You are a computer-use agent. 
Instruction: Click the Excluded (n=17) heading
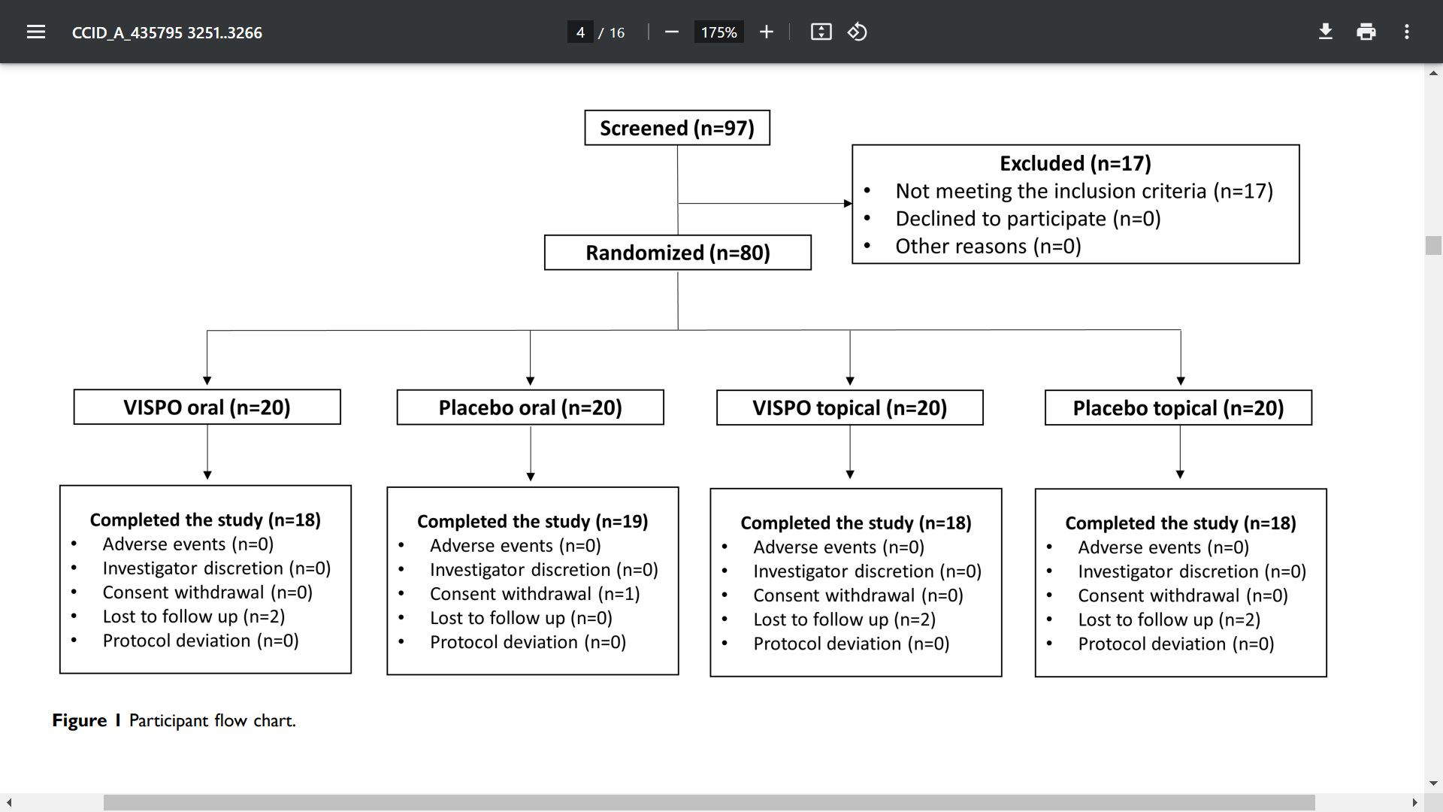[1075, 163]
